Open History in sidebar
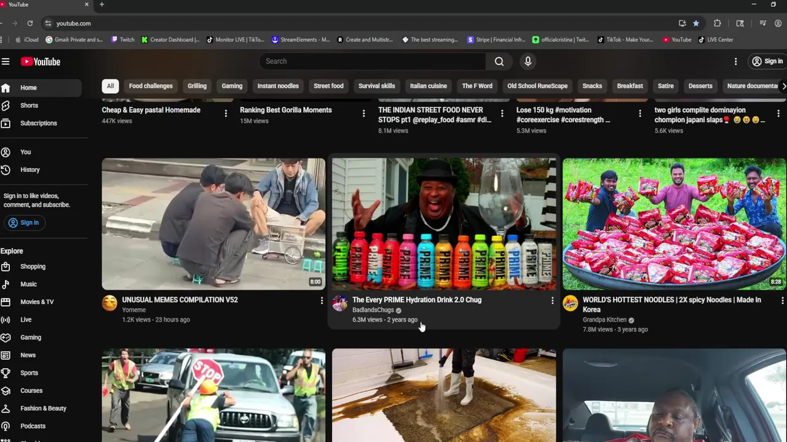This screenshot has height=442, width=787. pyautogui.click(x=41, y=170)
